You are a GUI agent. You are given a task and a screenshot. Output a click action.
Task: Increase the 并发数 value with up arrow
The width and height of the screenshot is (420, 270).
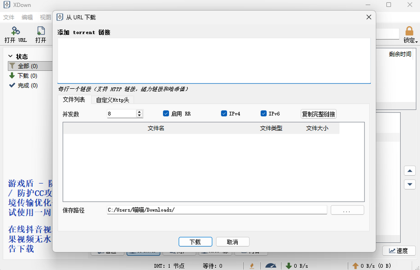139,112
